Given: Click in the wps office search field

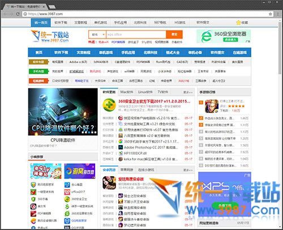Looking at the screenshot, I should [x=136, y=35].
